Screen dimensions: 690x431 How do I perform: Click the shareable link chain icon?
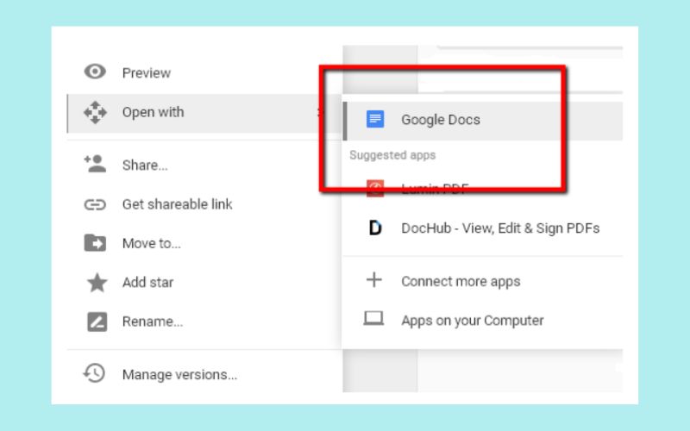click(x=95, y=204)
